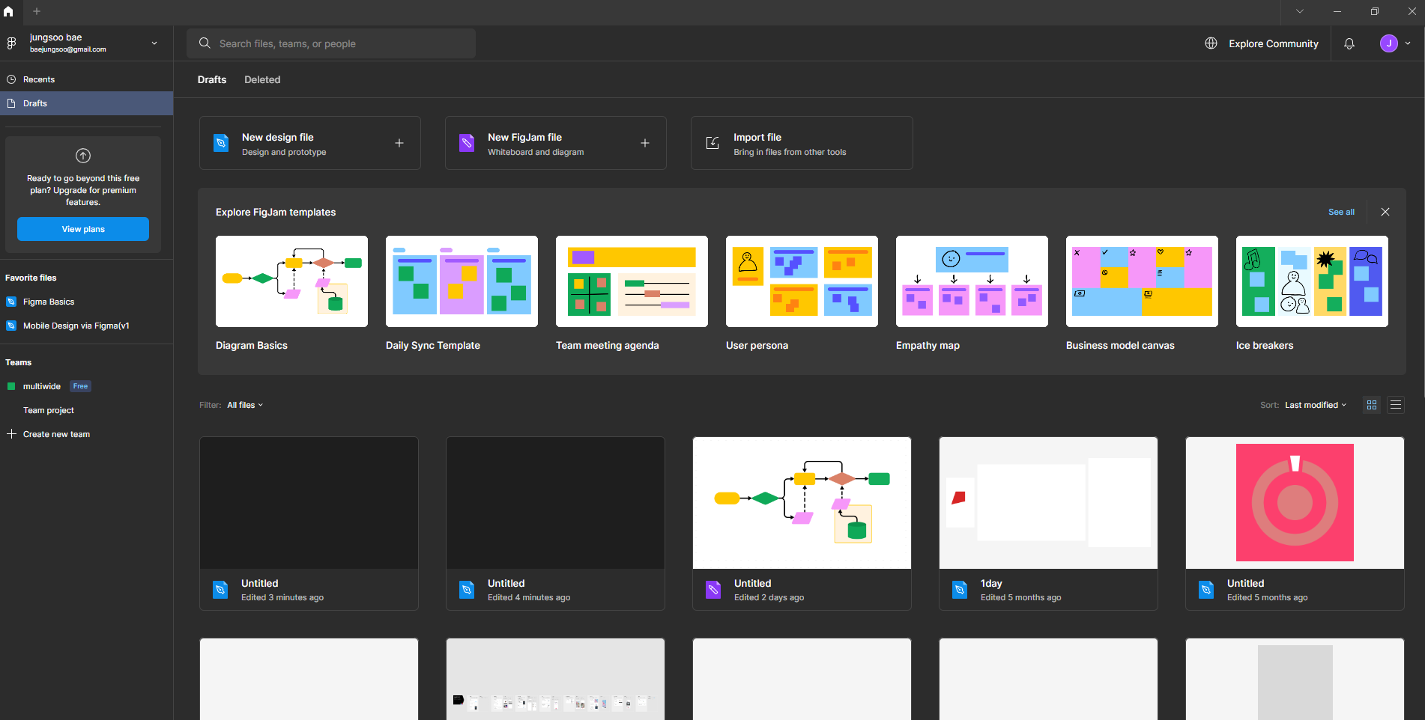This screenshot has width=1425, height=720.
Task: Open a new tab with plus icon
Action: coord(37,11)
